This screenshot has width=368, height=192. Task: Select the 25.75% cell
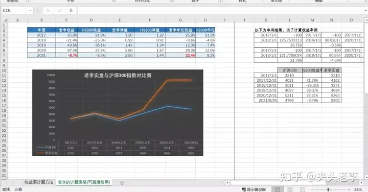290,45
